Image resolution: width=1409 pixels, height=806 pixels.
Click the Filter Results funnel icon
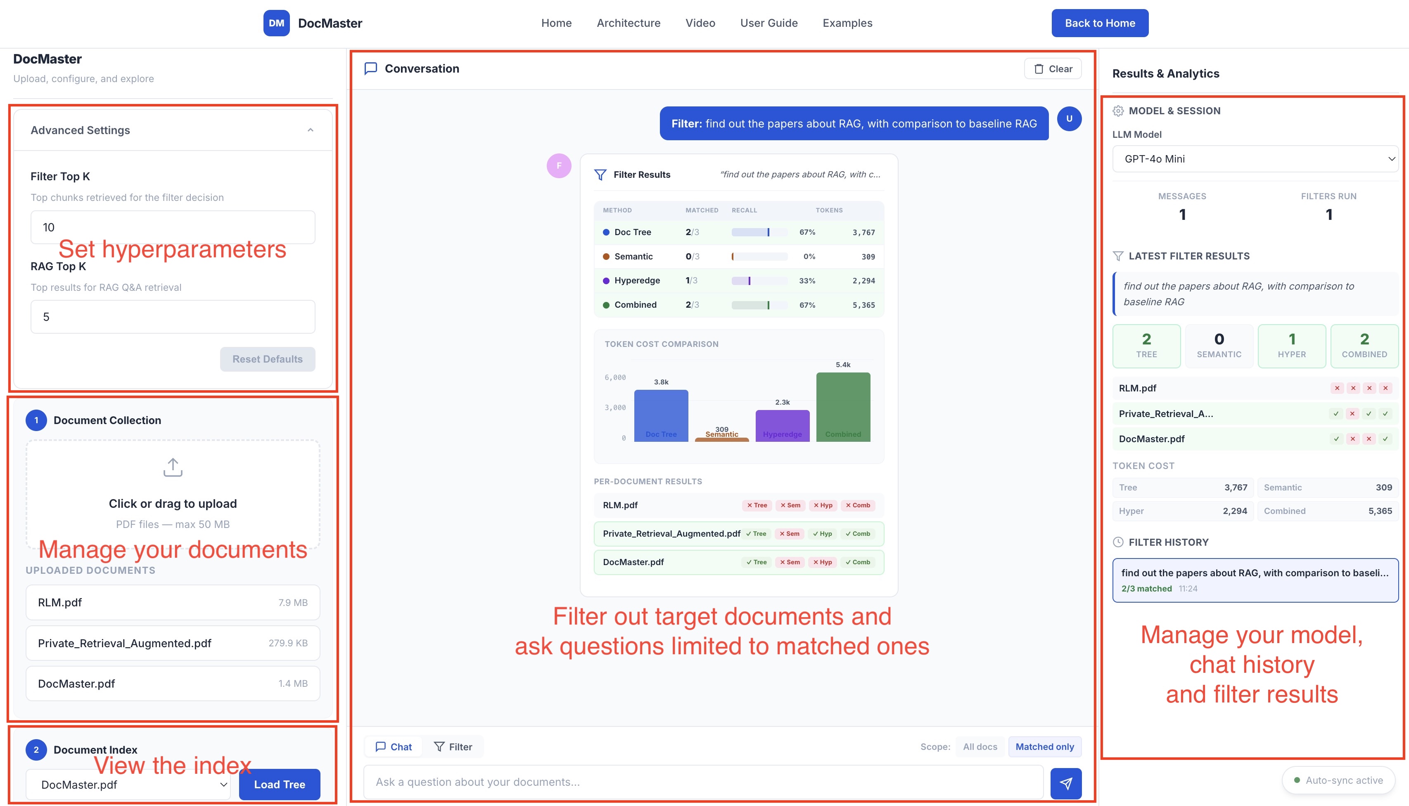tap(600, 175)
